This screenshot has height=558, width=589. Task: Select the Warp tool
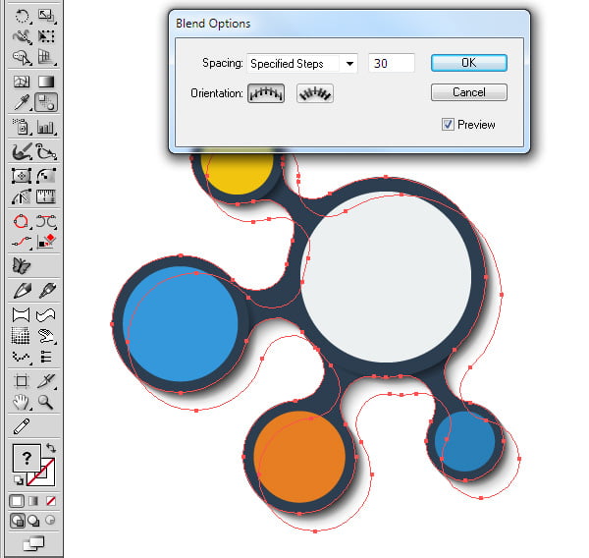coord(22,36)
